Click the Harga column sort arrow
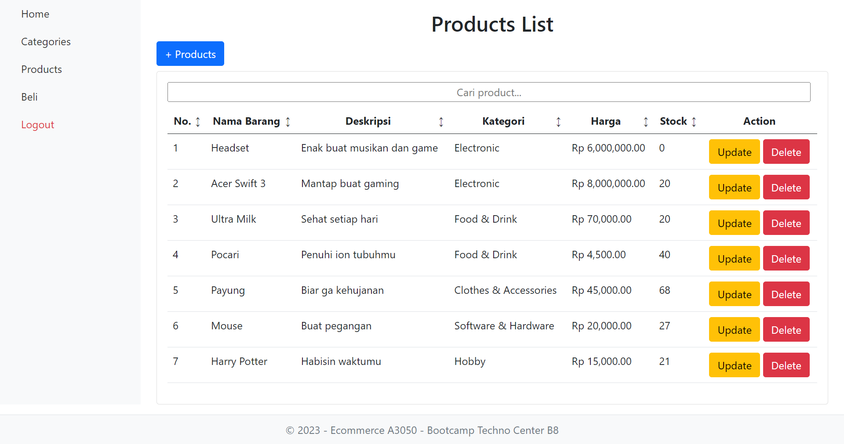Screen dimensions: 844x444 (x=646, y=122)
